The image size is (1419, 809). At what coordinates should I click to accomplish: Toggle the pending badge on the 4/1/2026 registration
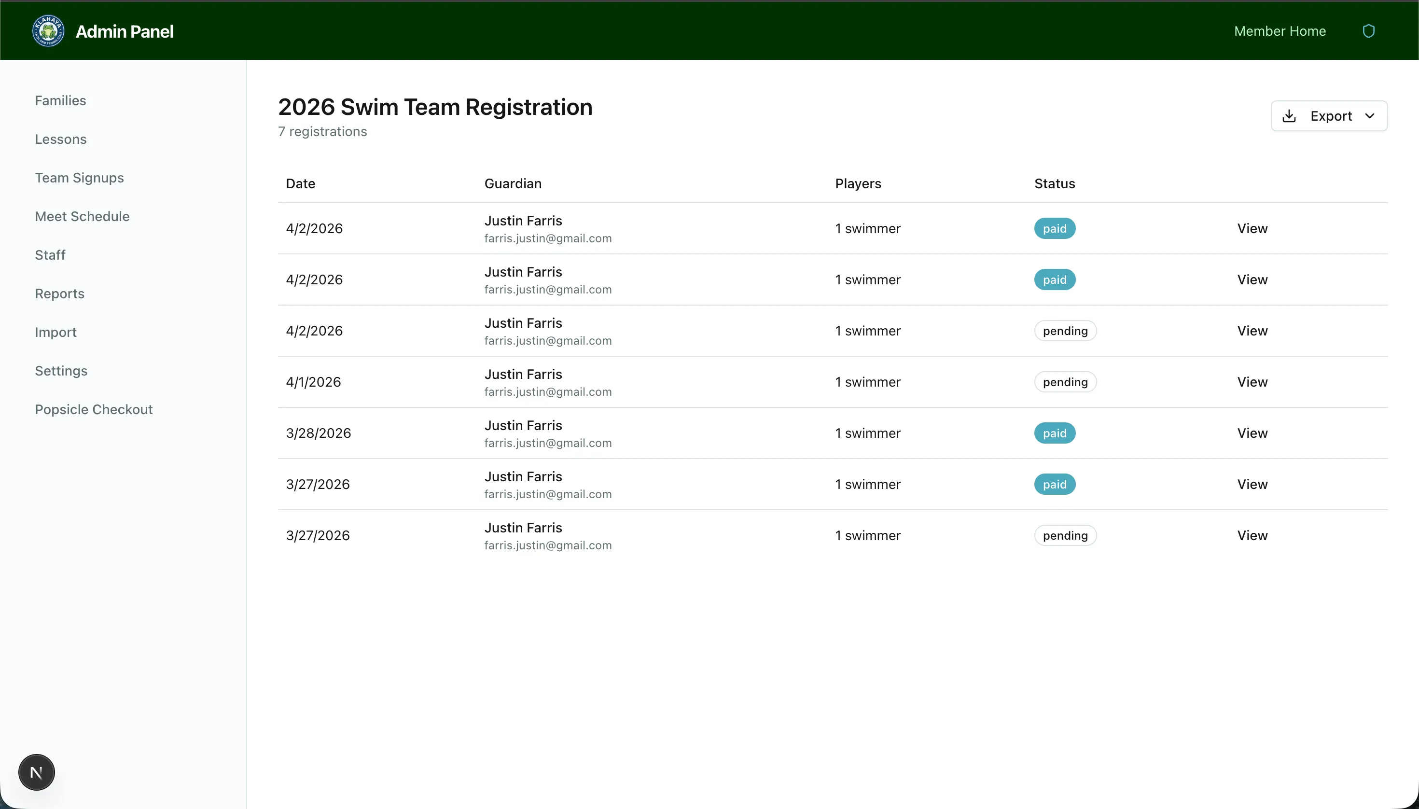tap(1065, 381)
